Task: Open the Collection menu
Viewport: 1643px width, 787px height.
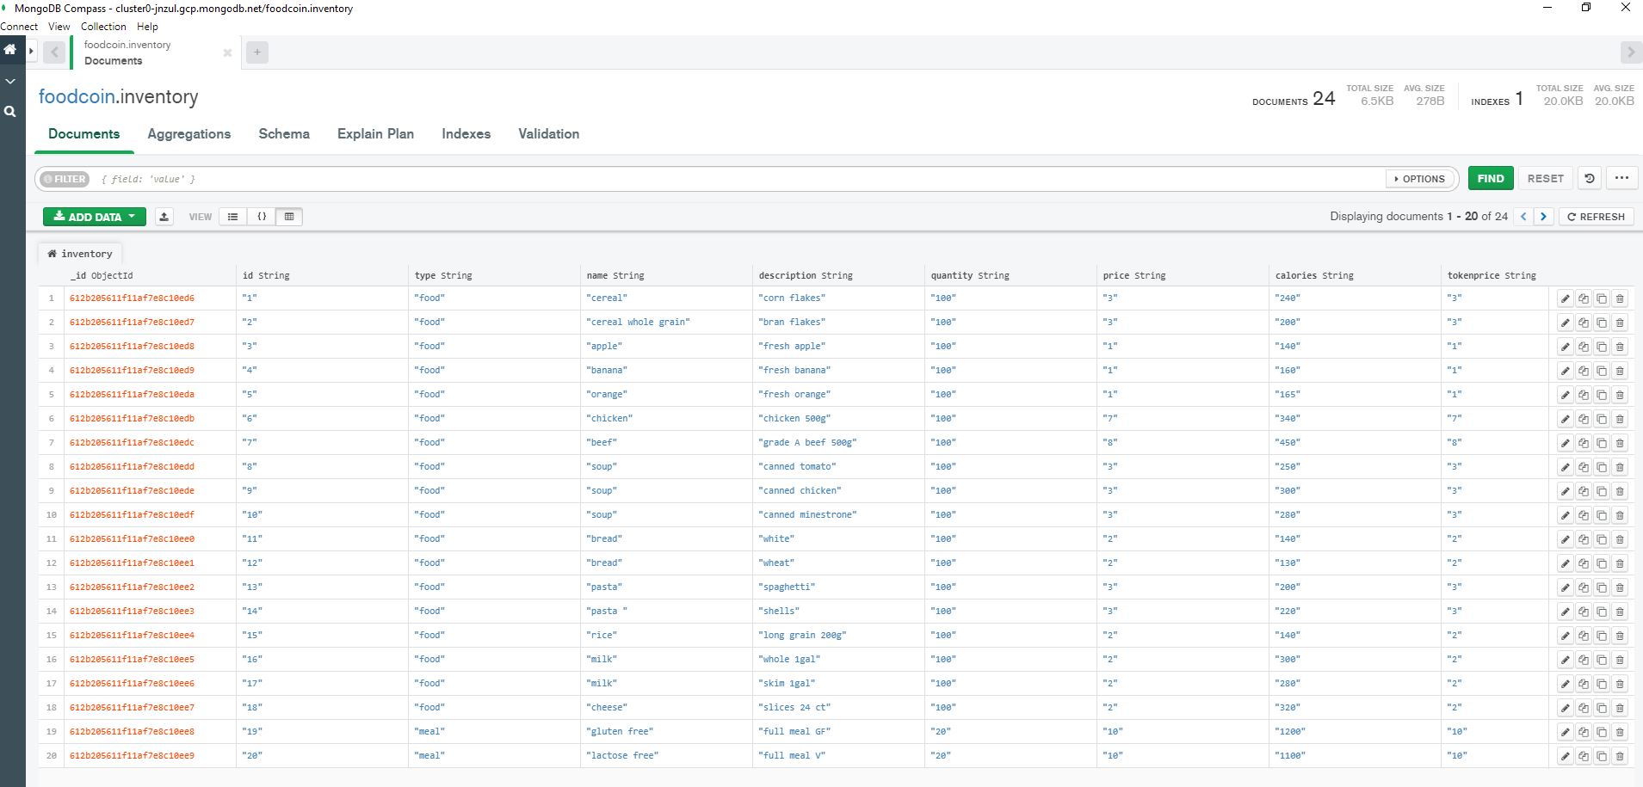Action: tap(103, 27)
